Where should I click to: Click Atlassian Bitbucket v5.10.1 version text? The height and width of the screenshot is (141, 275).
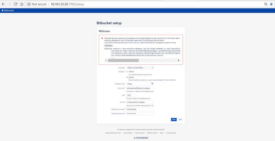[113, 133]
